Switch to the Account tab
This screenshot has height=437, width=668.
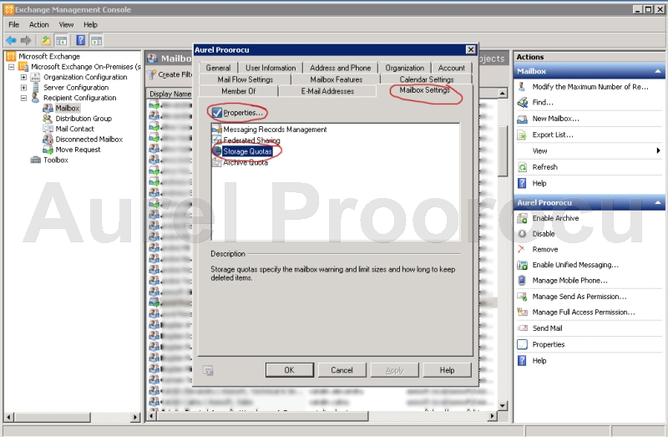coord(452,68)
